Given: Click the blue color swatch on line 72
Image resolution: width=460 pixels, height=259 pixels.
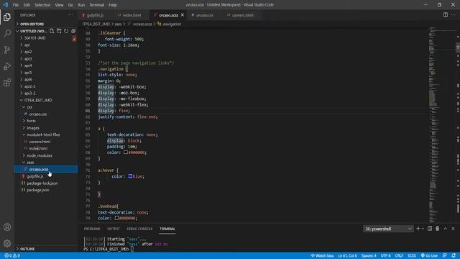Looking at the screenshot, I should coord(130,176).
